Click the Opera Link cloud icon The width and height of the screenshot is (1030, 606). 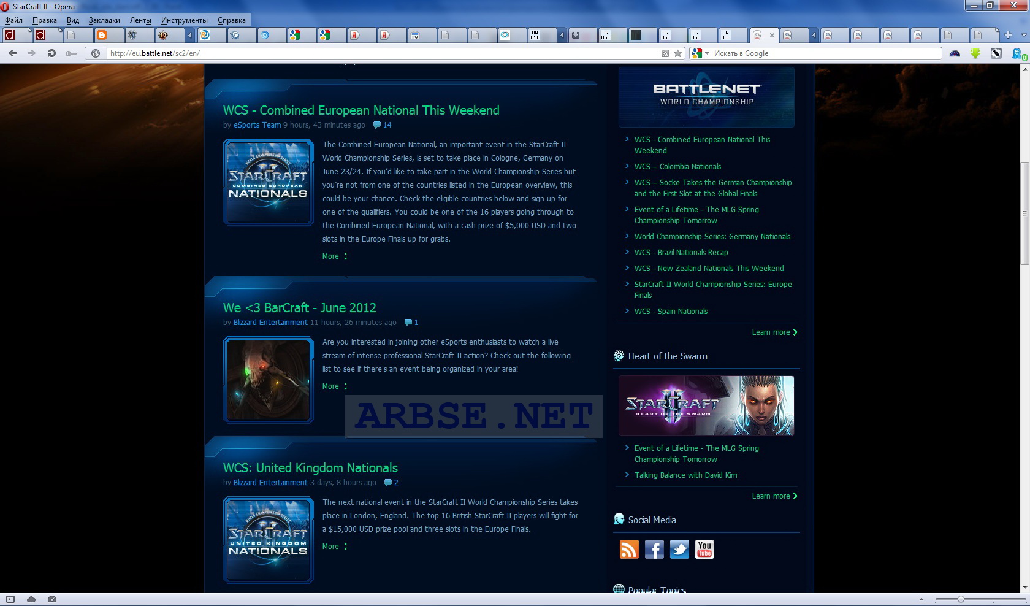pos(31,599)
